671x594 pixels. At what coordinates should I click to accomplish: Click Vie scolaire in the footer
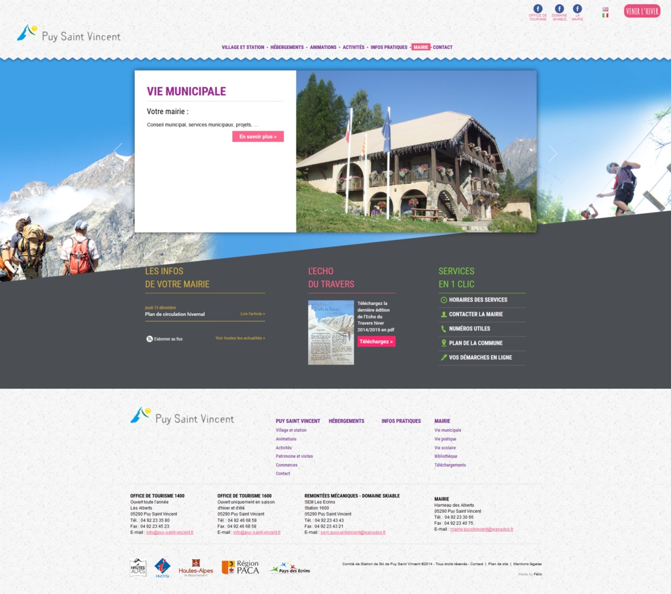[x=445, y=448]
